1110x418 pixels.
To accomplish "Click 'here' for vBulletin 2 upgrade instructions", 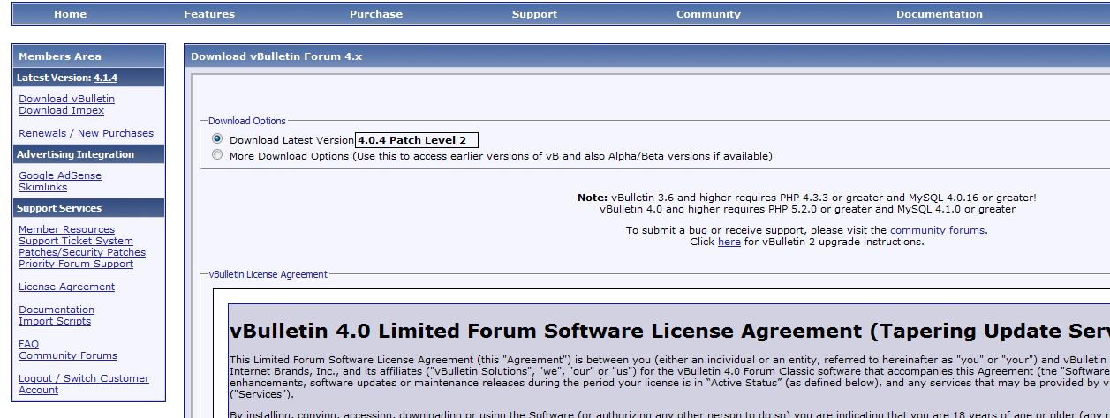I will pos(729,242).
